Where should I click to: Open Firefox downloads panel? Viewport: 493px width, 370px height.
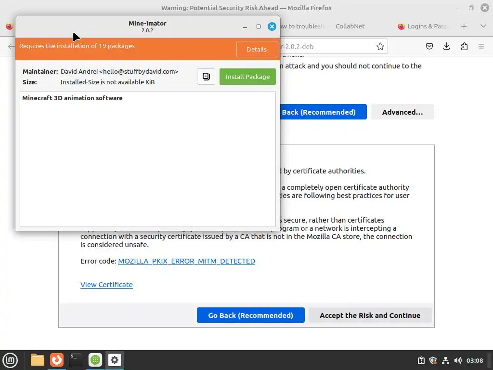446,47
